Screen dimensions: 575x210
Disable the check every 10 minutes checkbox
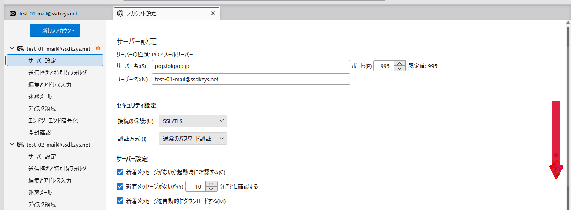click(120, 186)
